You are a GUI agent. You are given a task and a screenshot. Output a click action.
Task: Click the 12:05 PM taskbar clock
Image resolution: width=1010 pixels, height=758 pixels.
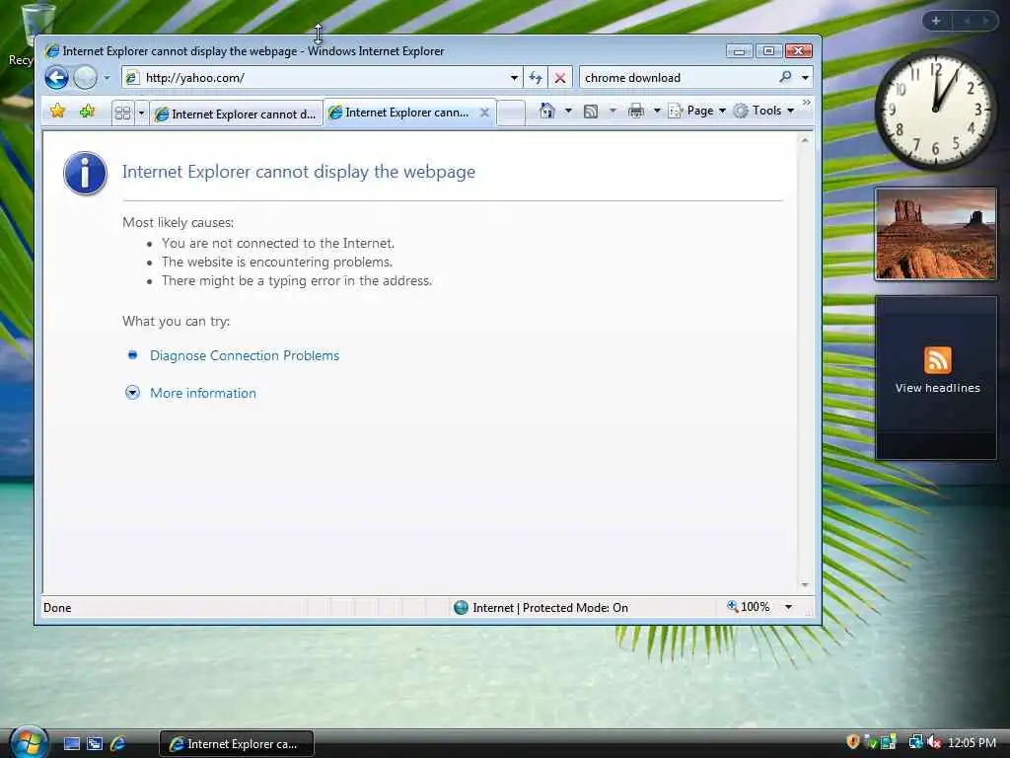click(972, 743)
